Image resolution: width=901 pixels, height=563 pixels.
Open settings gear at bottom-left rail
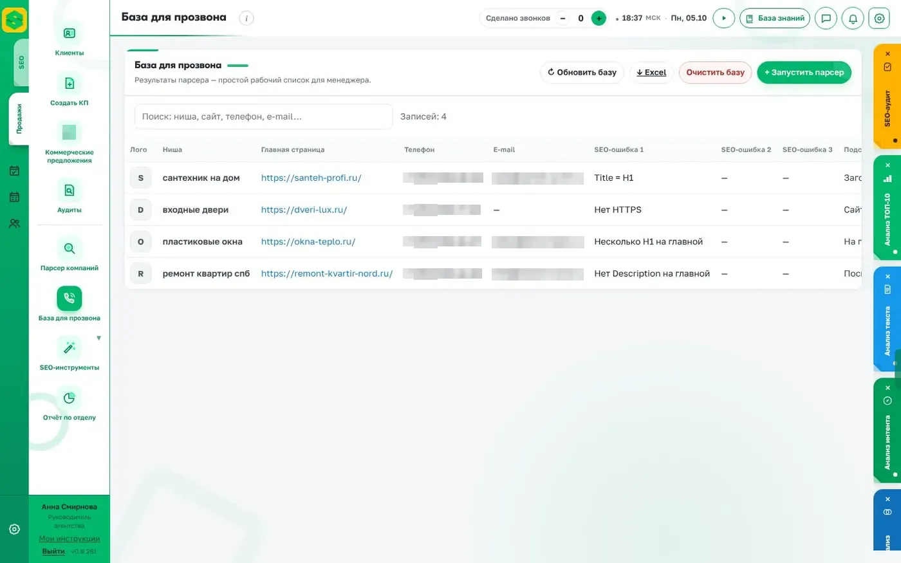pyautogui.click(x=14, y=529)
